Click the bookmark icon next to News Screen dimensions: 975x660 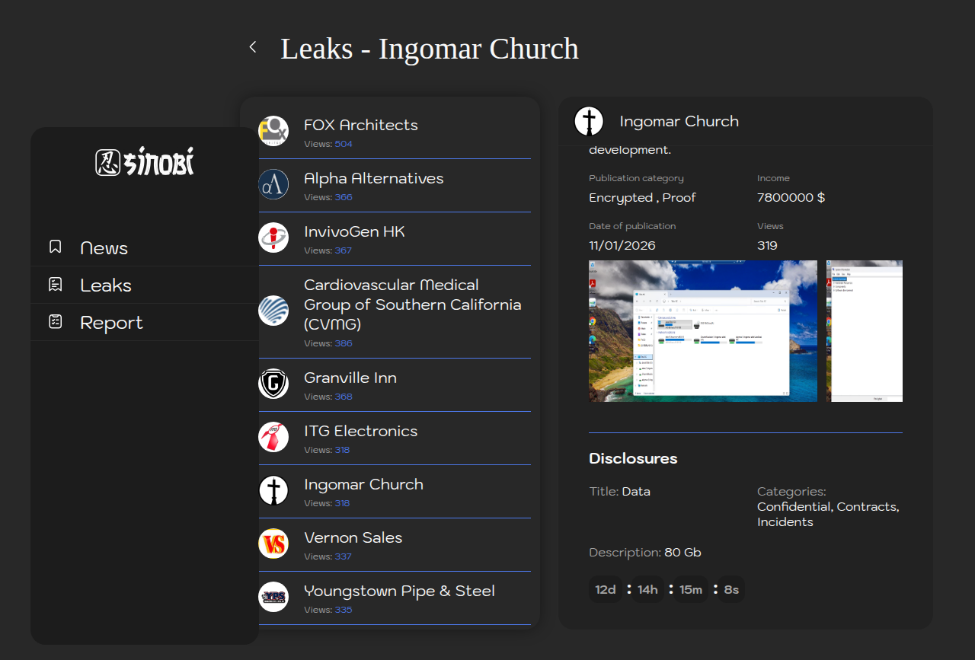pos(55,247)
